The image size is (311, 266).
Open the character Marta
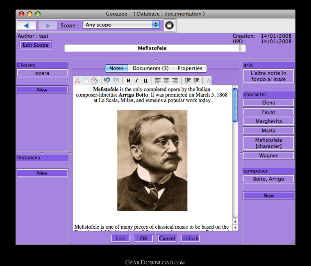[x=268, y=130]
